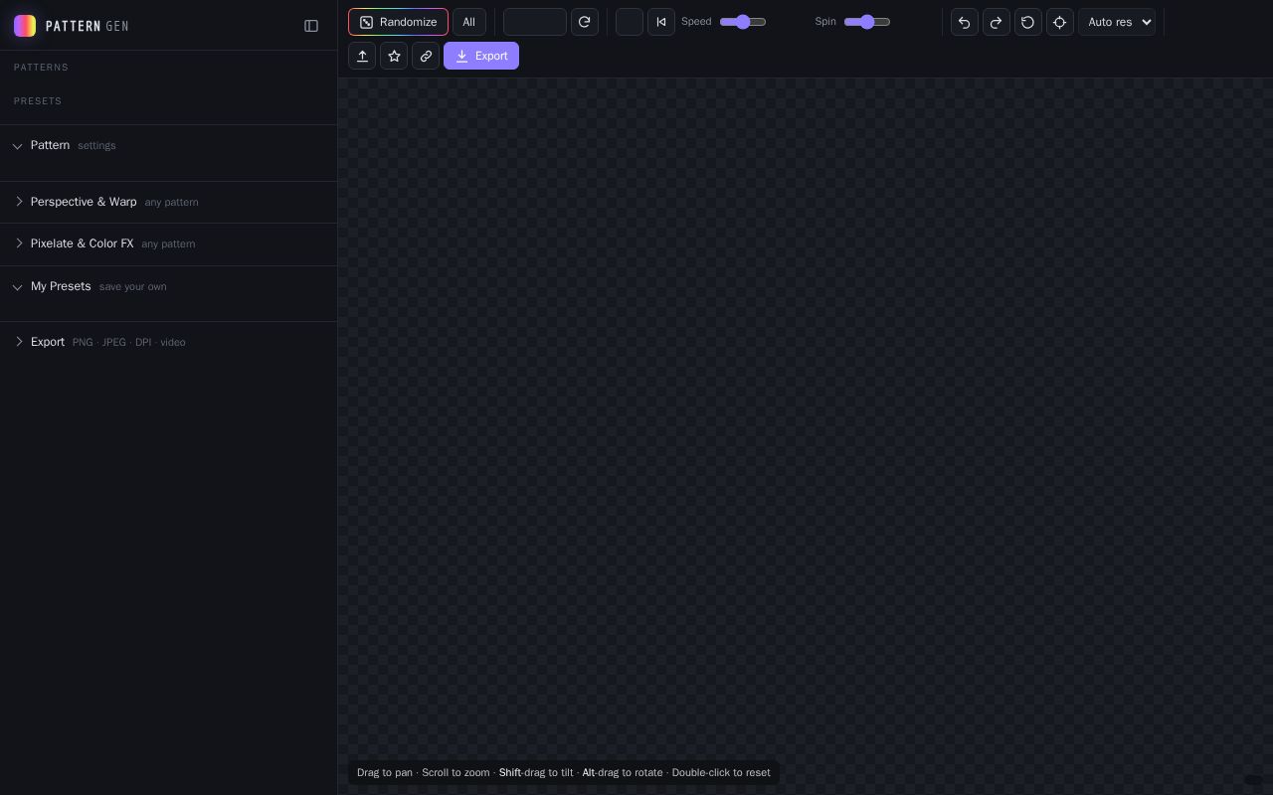Viewport: 1273px width, 795px height.
Task: Click the purple Export button
Action: click(x=481, y=56)
